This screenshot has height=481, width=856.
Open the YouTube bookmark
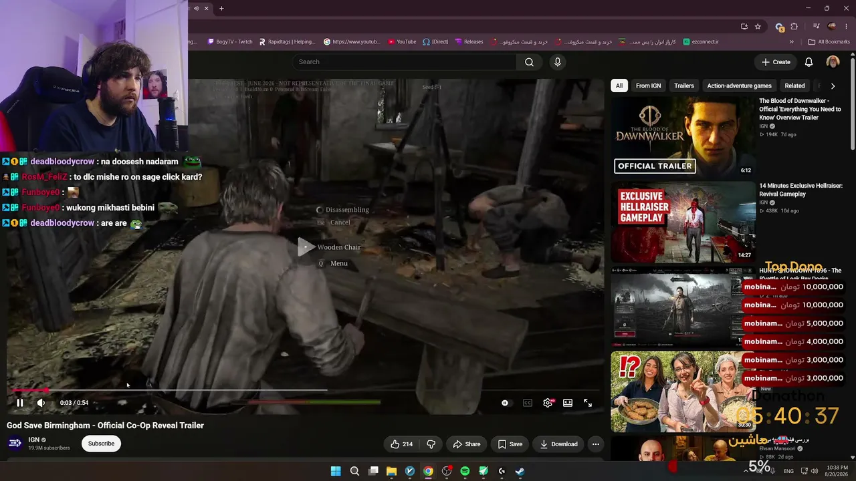pyautogui.click(x=402, y=41)
